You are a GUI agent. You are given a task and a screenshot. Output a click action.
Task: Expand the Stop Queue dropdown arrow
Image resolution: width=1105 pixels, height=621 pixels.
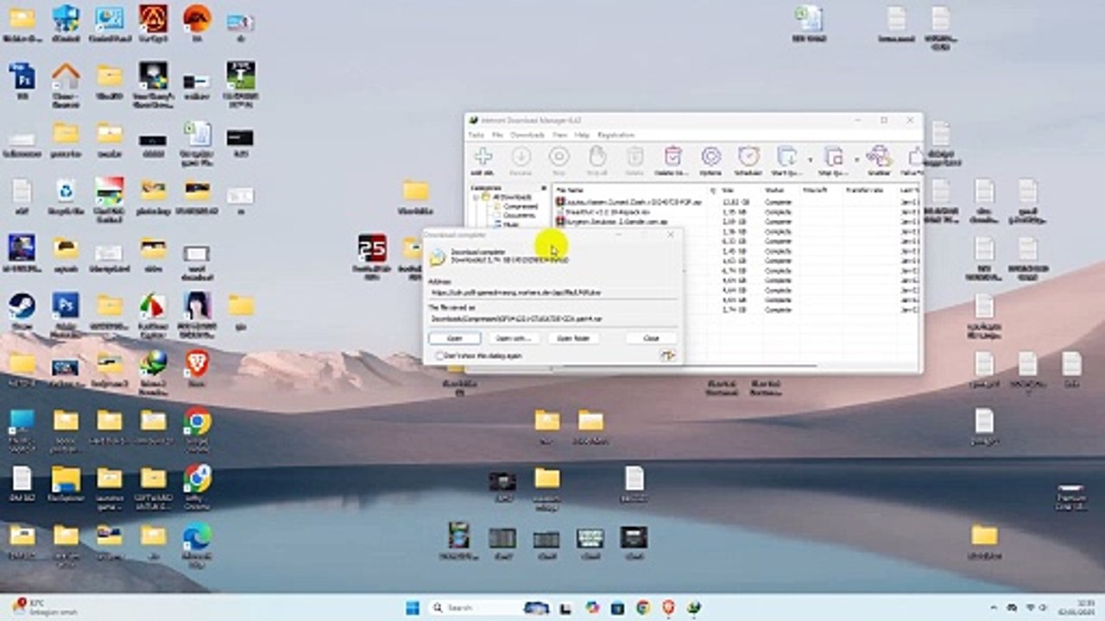click(x=856, y=159)
